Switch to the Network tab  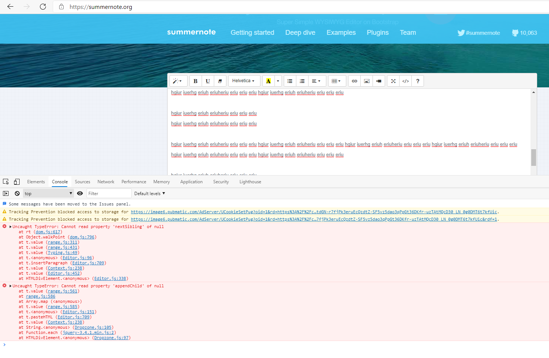106,181
